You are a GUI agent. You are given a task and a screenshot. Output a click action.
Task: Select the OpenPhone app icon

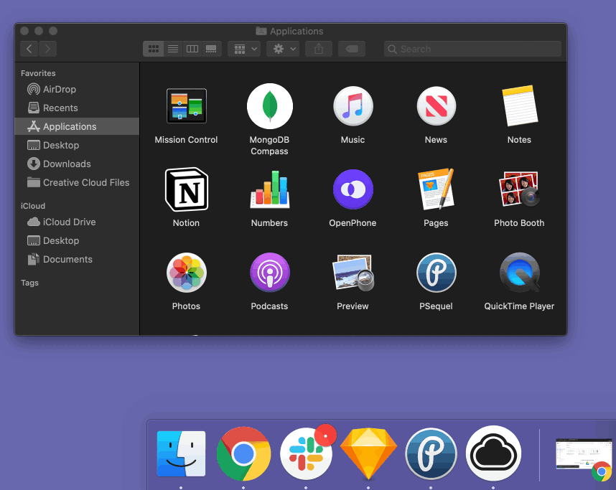tap(353, 189)
